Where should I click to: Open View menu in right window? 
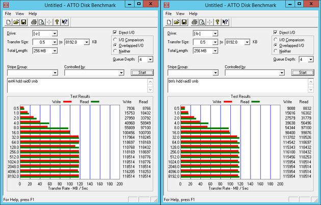click(x=180, y=14)
